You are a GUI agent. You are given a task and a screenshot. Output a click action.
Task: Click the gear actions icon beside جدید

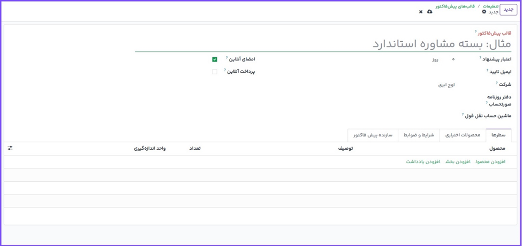[484, 12]
